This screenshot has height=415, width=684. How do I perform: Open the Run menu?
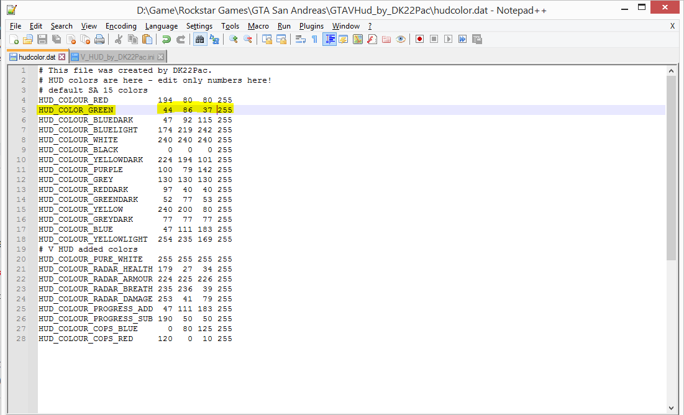point(284,26)
